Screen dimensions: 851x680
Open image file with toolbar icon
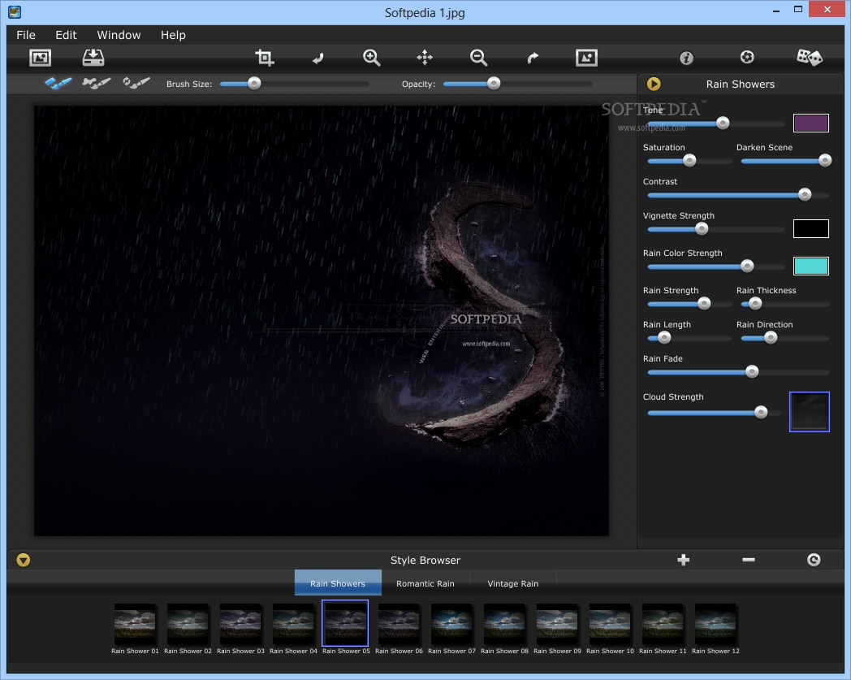[x=40, y=57]
